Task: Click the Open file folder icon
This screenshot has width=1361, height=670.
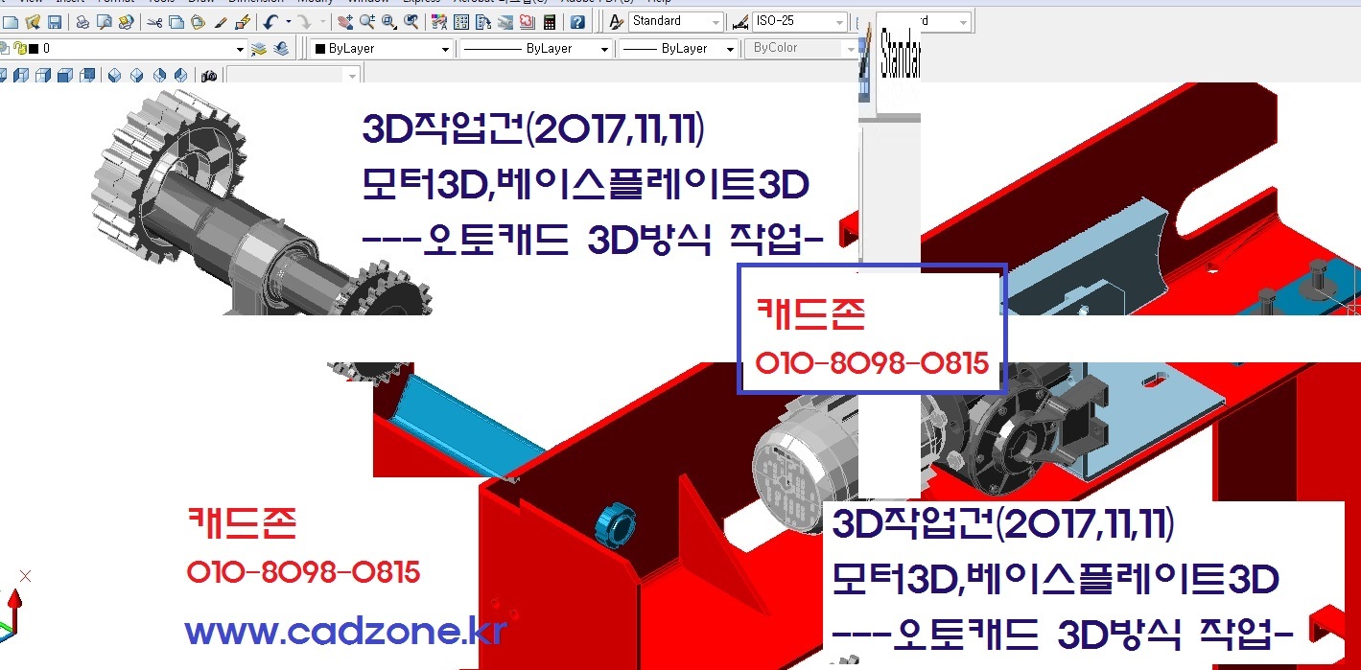Action: (33, 22)
